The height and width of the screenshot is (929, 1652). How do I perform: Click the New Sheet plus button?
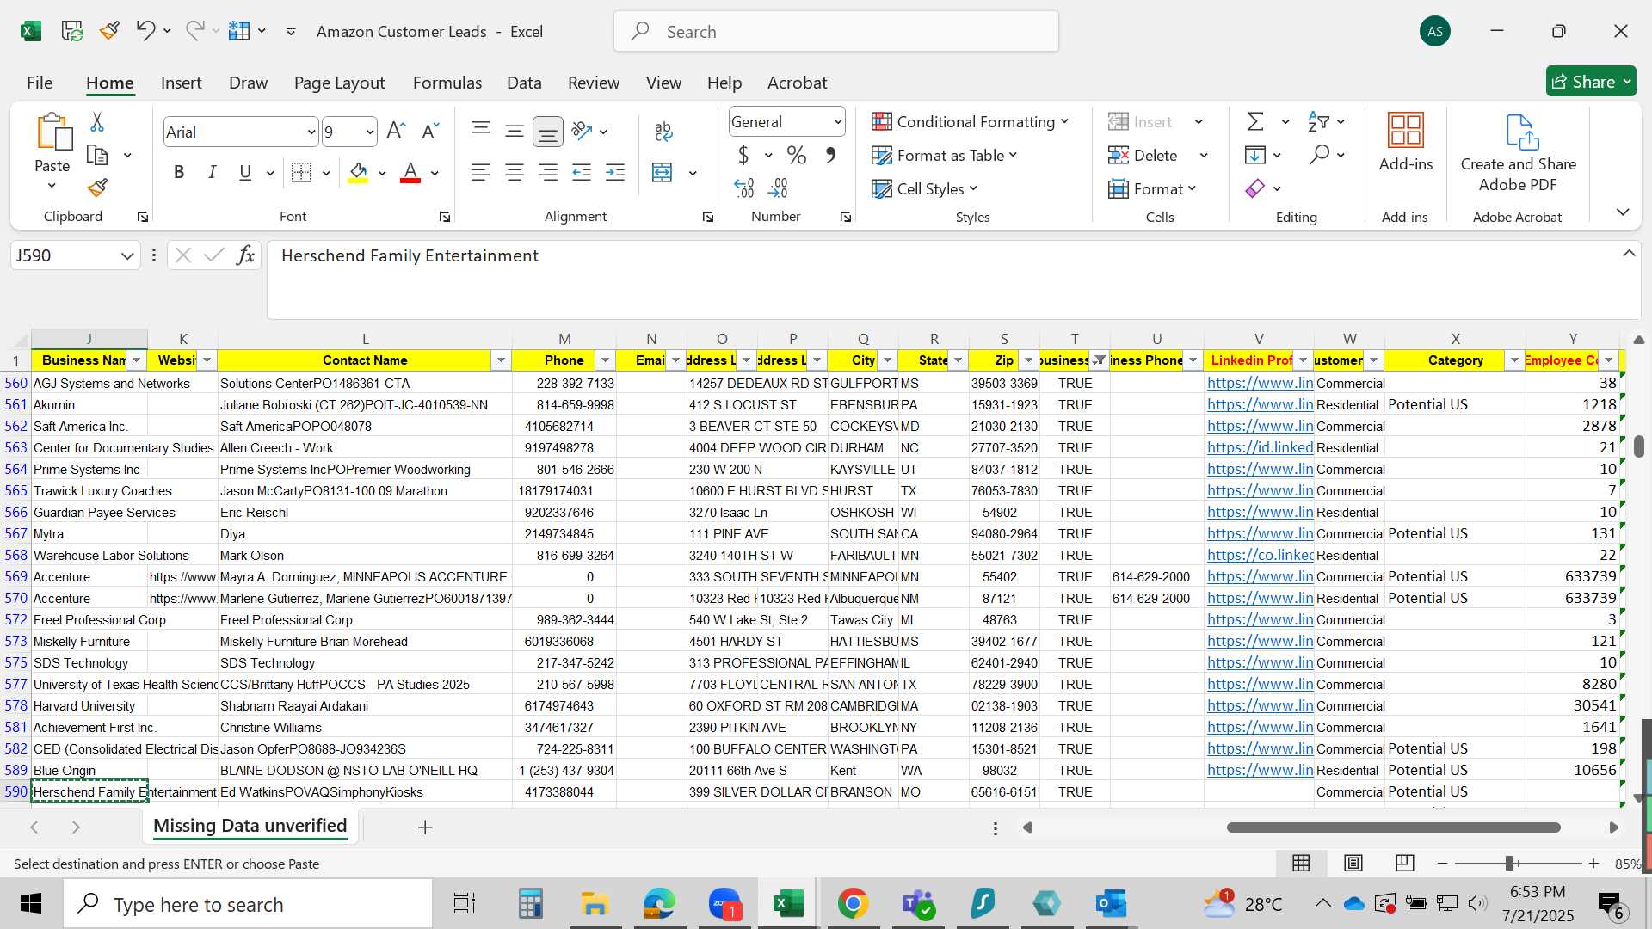(x=425, y=827)
